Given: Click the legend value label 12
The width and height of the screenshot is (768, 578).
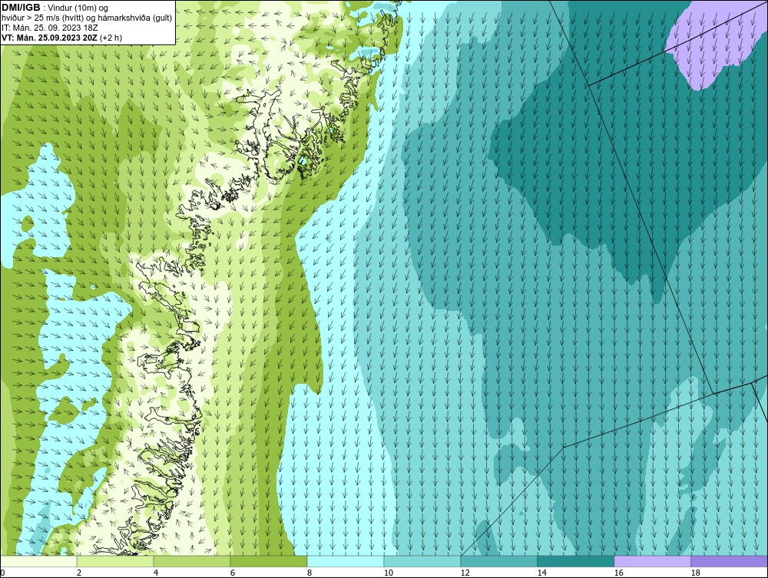Looking at the screenshot, I should click(x=465, y=573).
